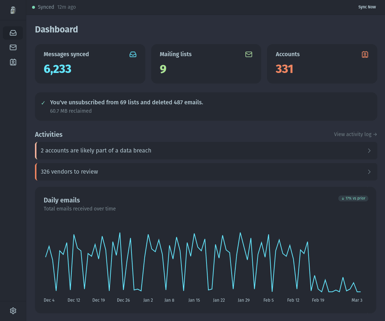Click the inbox icon on Messages synced card

click(x=133, y=54)
